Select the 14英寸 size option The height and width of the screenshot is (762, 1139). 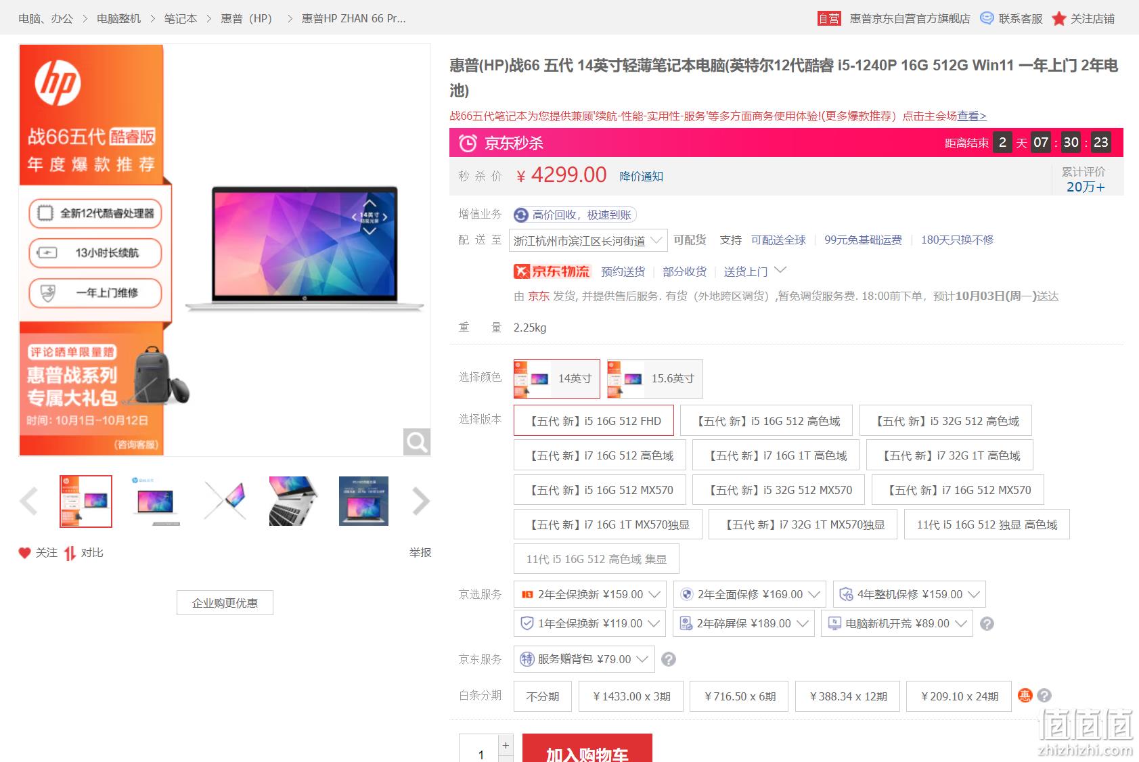tap(557, 379)
